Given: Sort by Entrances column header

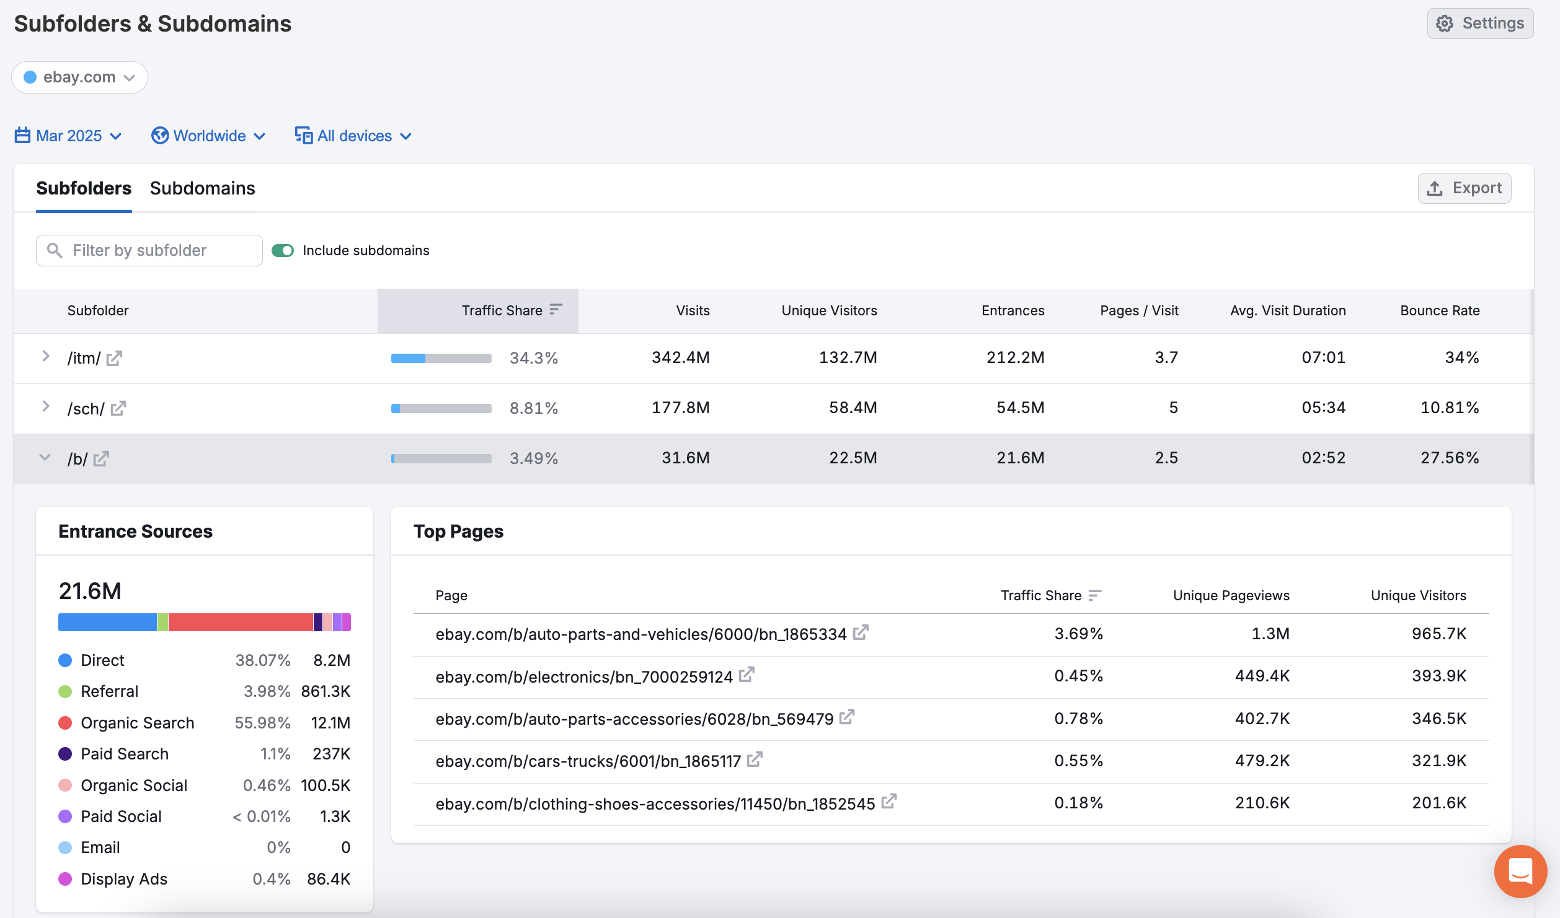Looking at the screenshot, I should point(1013,310).
